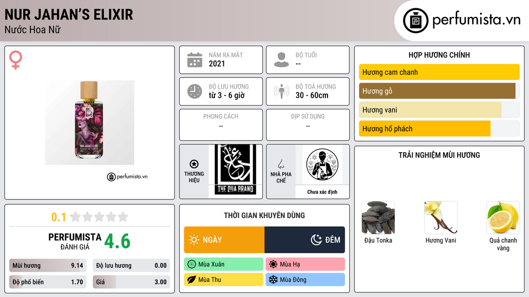Click the Quả chanh vàng note label
The image size is (529, 297).
503,244
